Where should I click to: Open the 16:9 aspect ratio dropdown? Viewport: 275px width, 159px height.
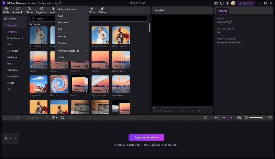tap(192, 111)
